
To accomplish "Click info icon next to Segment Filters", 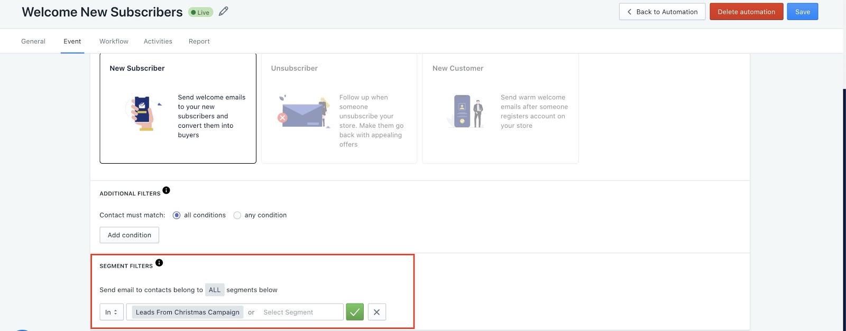I will 159,263.
